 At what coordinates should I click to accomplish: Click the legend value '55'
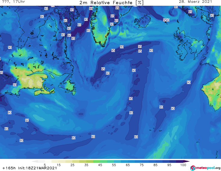114,165
